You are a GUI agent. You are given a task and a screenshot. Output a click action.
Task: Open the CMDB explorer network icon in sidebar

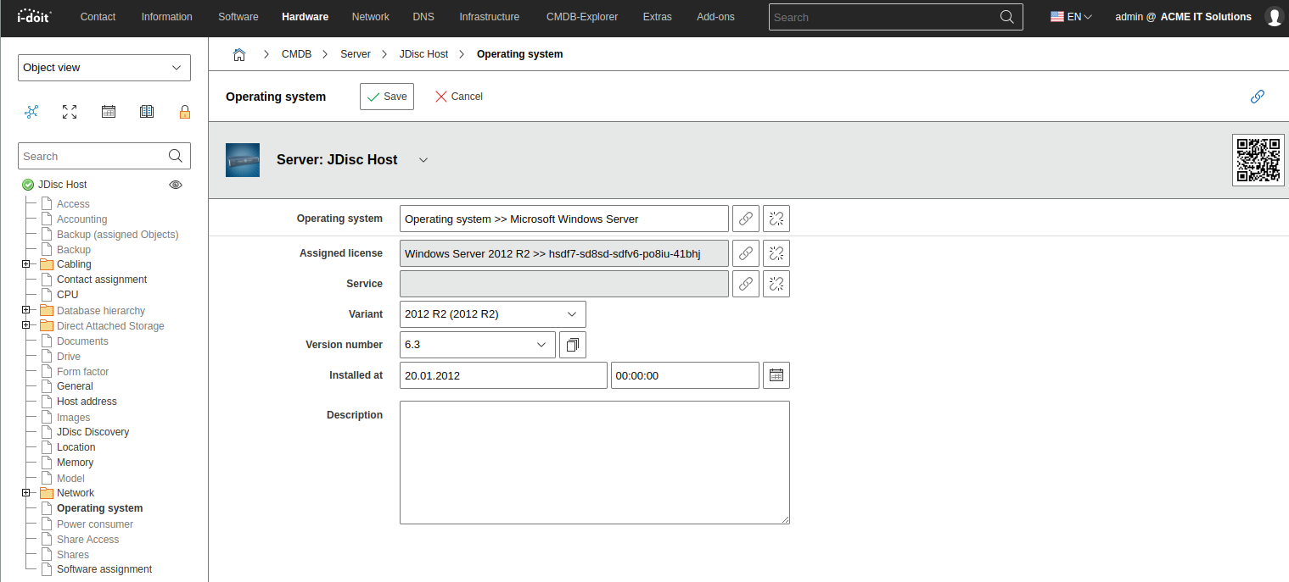click(x=31, y=112)
